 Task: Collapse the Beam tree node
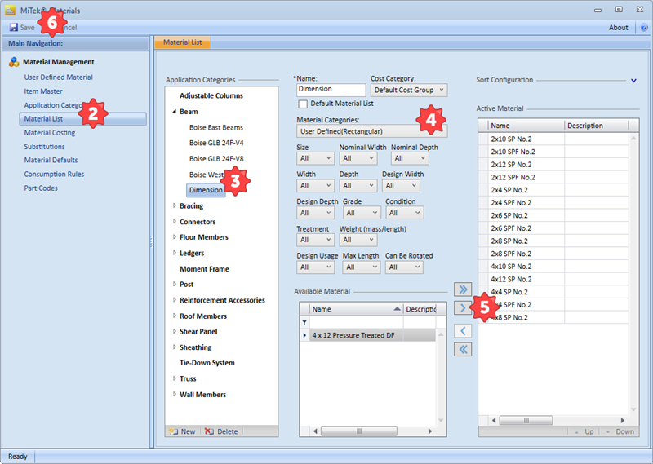coord(175,112)
